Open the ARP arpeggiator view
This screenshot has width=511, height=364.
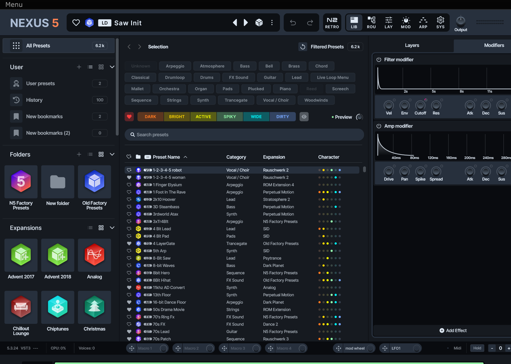click(423, 23)
